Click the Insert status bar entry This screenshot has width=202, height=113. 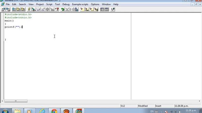[x=158, y=106]
